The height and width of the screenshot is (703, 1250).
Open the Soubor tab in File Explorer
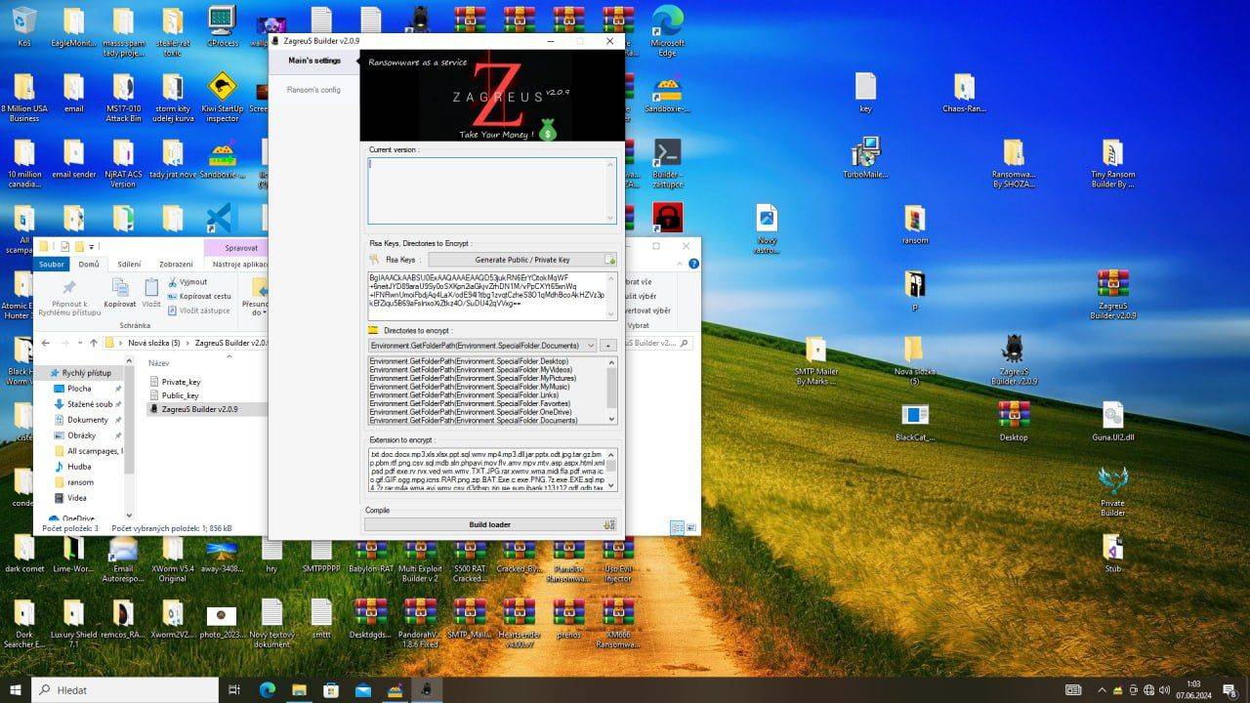click(x=52, y=264)
